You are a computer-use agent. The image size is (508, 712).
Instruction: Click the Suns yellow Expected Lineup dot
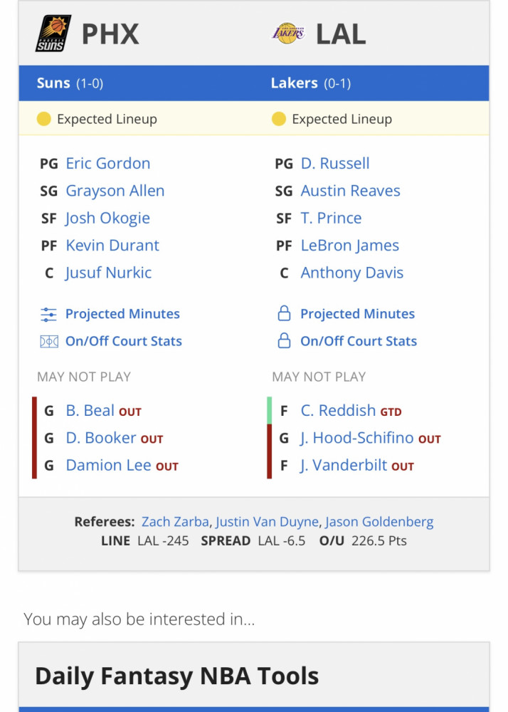pyautogui.click(x=43, y=119)
